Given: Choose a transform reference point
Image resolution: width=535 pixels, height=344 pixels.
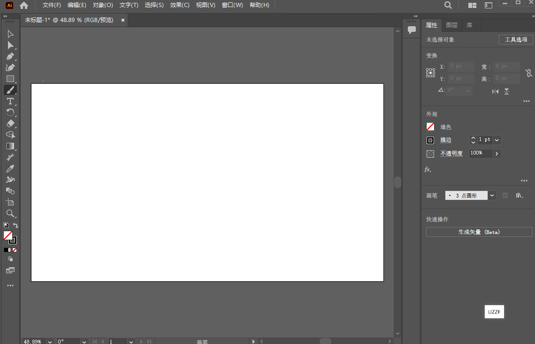Looking at the screenshot, I should 431,73.
